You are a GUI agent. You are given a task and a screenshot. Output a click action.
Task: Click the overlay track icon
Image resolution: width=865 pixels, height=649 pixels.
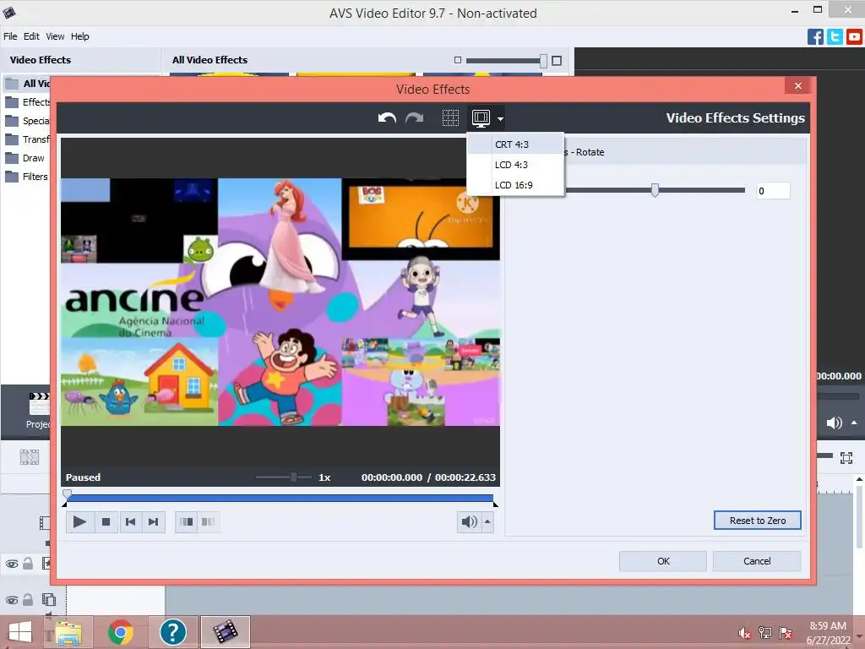(x=48, y=600)
